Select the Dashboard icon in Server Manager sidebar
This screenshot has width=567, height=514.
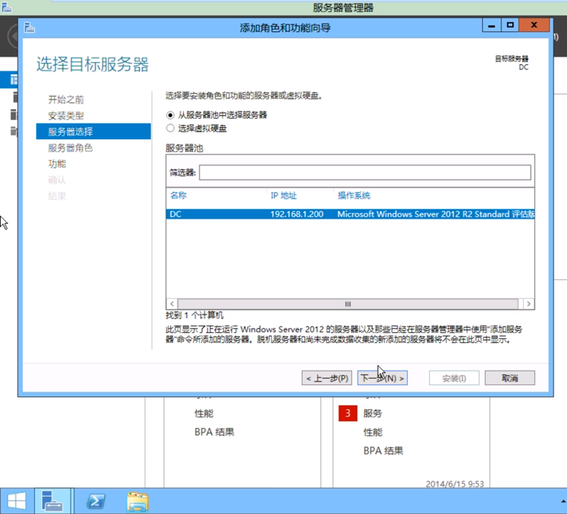pos(14,80)
